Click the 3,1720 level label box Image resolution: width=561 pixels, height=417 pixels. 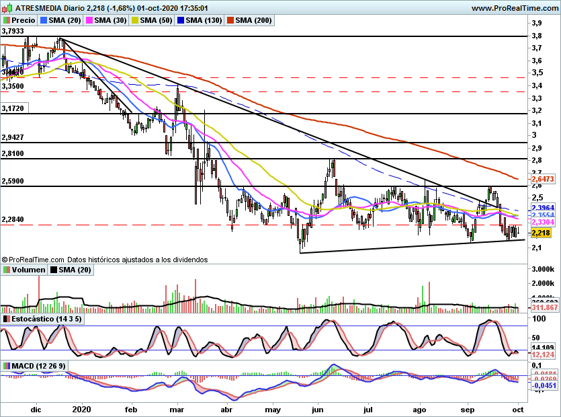pyautogui.click(x=13, y=108)
